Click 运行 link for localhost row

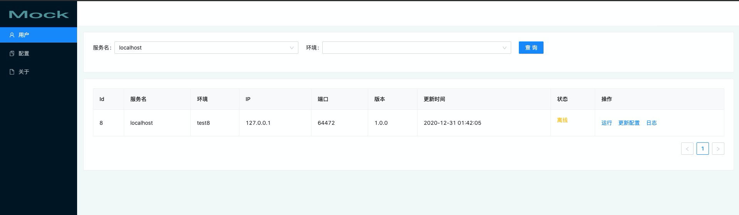point(606,123)
